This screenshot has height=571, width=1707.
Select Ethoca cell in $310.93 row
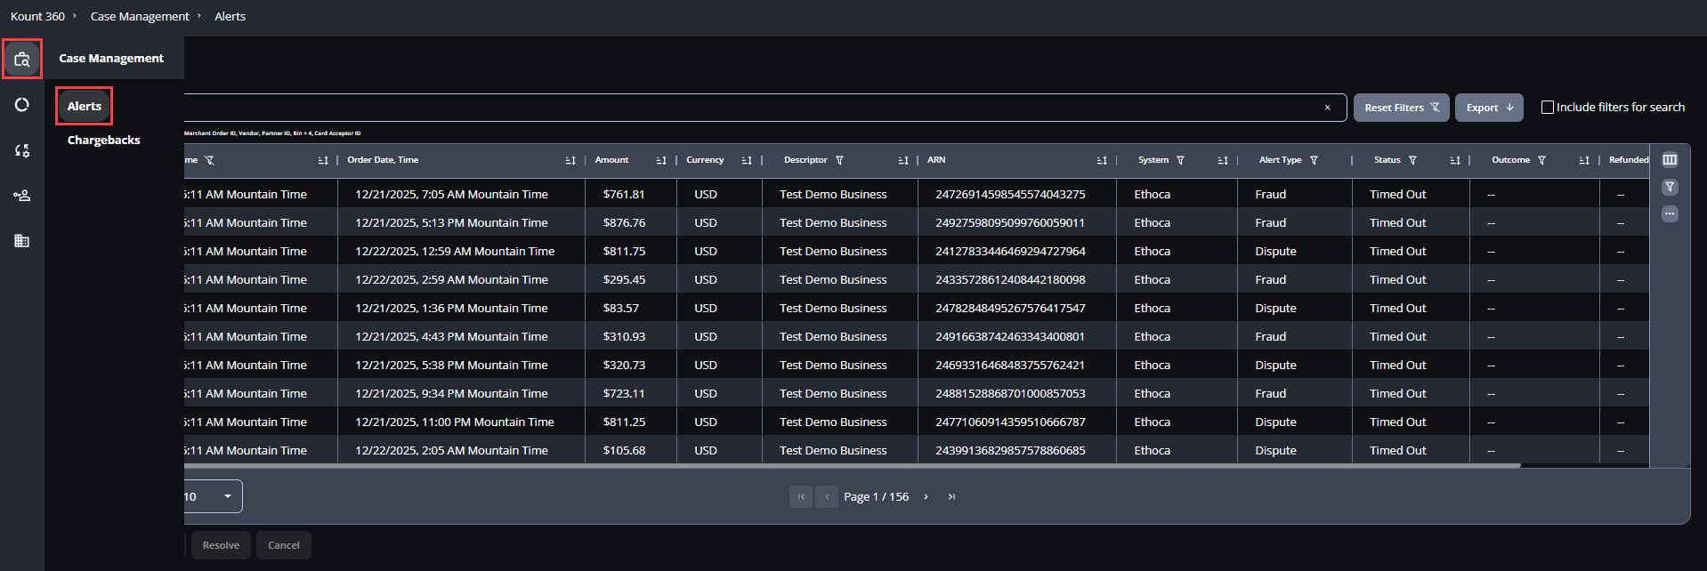(1152, 337)
